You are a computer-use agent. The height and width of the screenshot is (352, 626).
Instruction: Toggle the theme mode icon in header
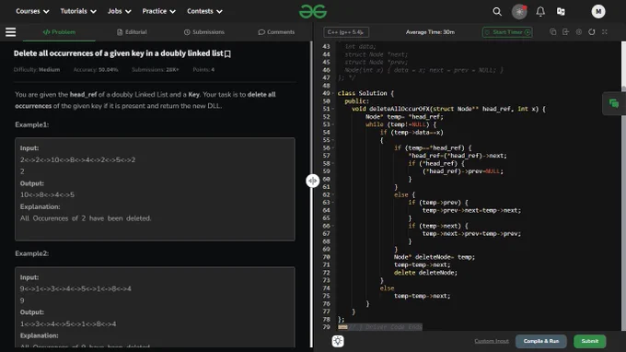pyautogui.click(x=519, y=12)
